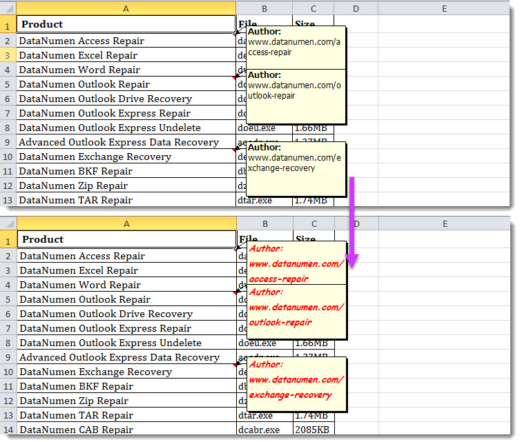
Task: Select DataNumen TAR Repair cell in the top spreadsheet
Action: [126, 200]
